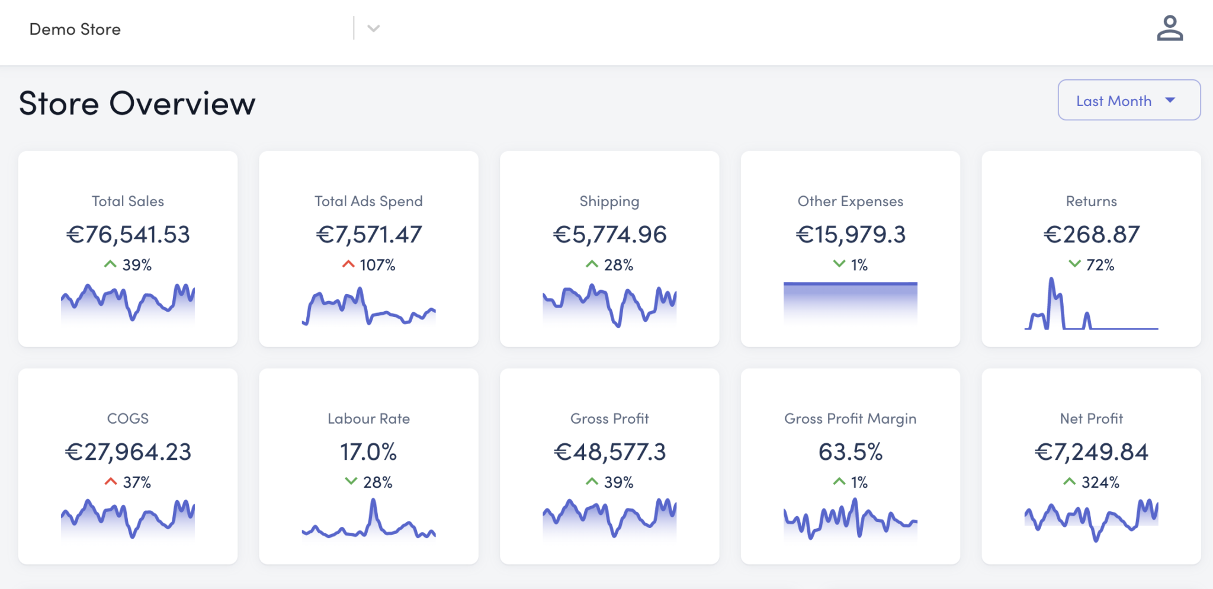Viewport: 1213px width, 589px height.
Task: Expand the Demo Store selector chevron
Action: [x=373, y=28]
